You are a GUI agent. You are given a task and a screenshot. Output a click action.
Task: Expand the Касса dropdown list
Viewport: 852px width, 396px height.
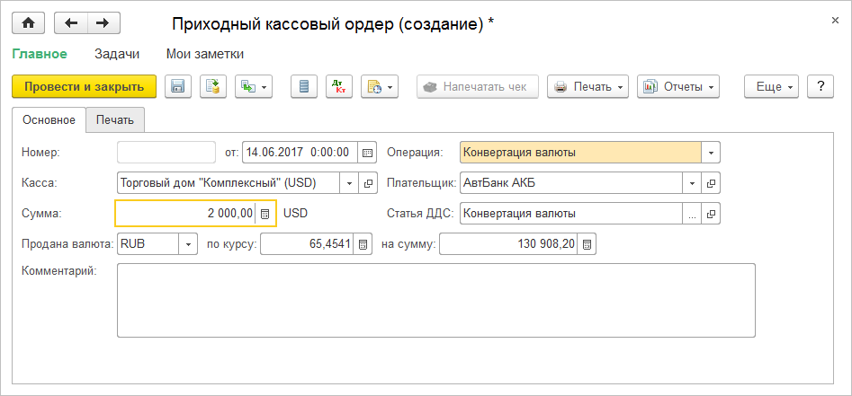pyautogui.click(x=349, y=183)
